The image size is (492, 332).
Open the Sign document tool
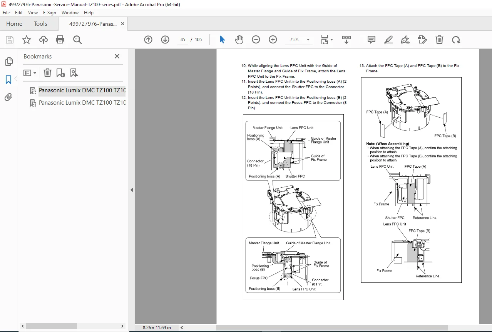click(405, 40)
